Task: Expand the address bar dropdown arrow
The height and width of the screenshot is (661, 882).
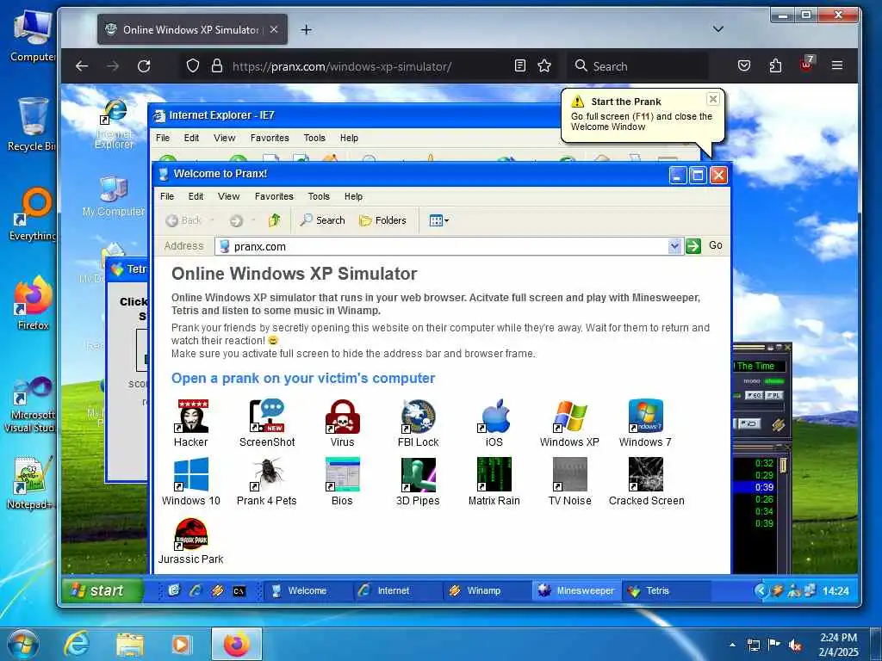Action: pyautogui.click(x=674, y=245)
